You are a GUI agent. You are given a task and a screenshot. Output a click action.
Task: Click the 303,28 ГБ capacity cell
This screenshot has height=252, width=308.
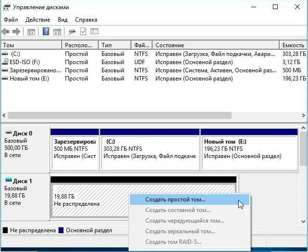[x=294, y=53]
